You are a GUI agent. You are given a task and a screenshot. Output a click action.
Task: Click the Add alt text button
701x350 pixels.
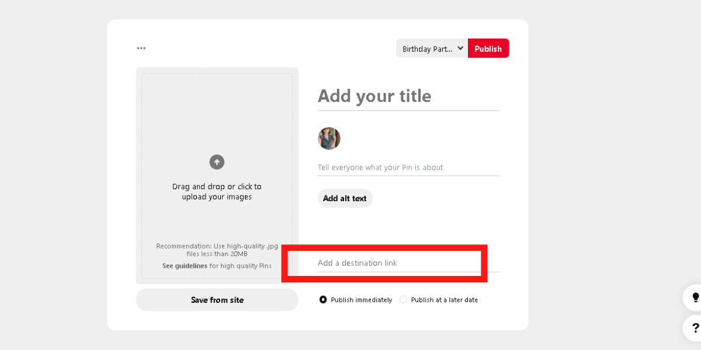click(345, 198)
